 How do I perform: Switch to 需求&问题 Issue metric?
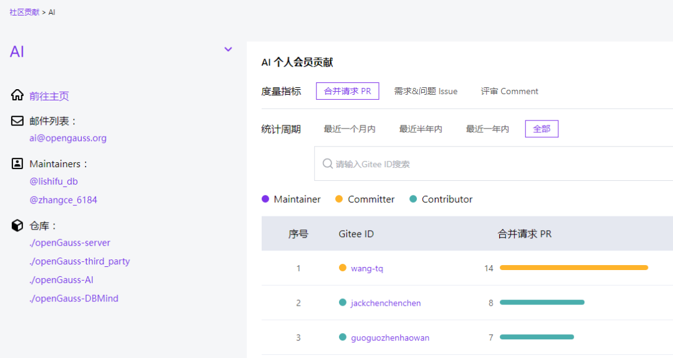click(x=426, y=91)
